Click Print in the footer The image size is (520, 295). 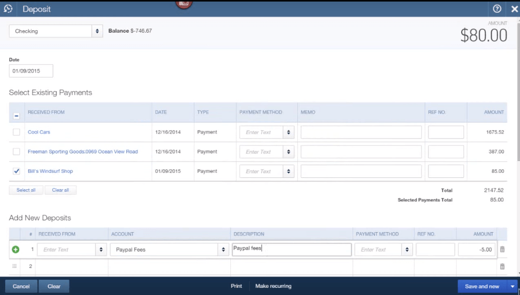237,286
